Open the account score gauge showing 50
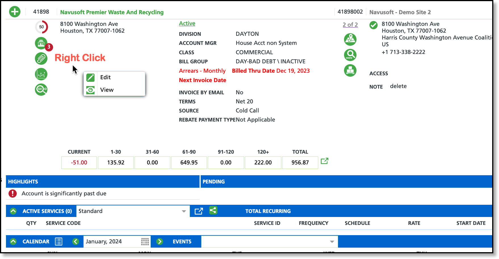The image size is (499, 259). coord(41,27)
